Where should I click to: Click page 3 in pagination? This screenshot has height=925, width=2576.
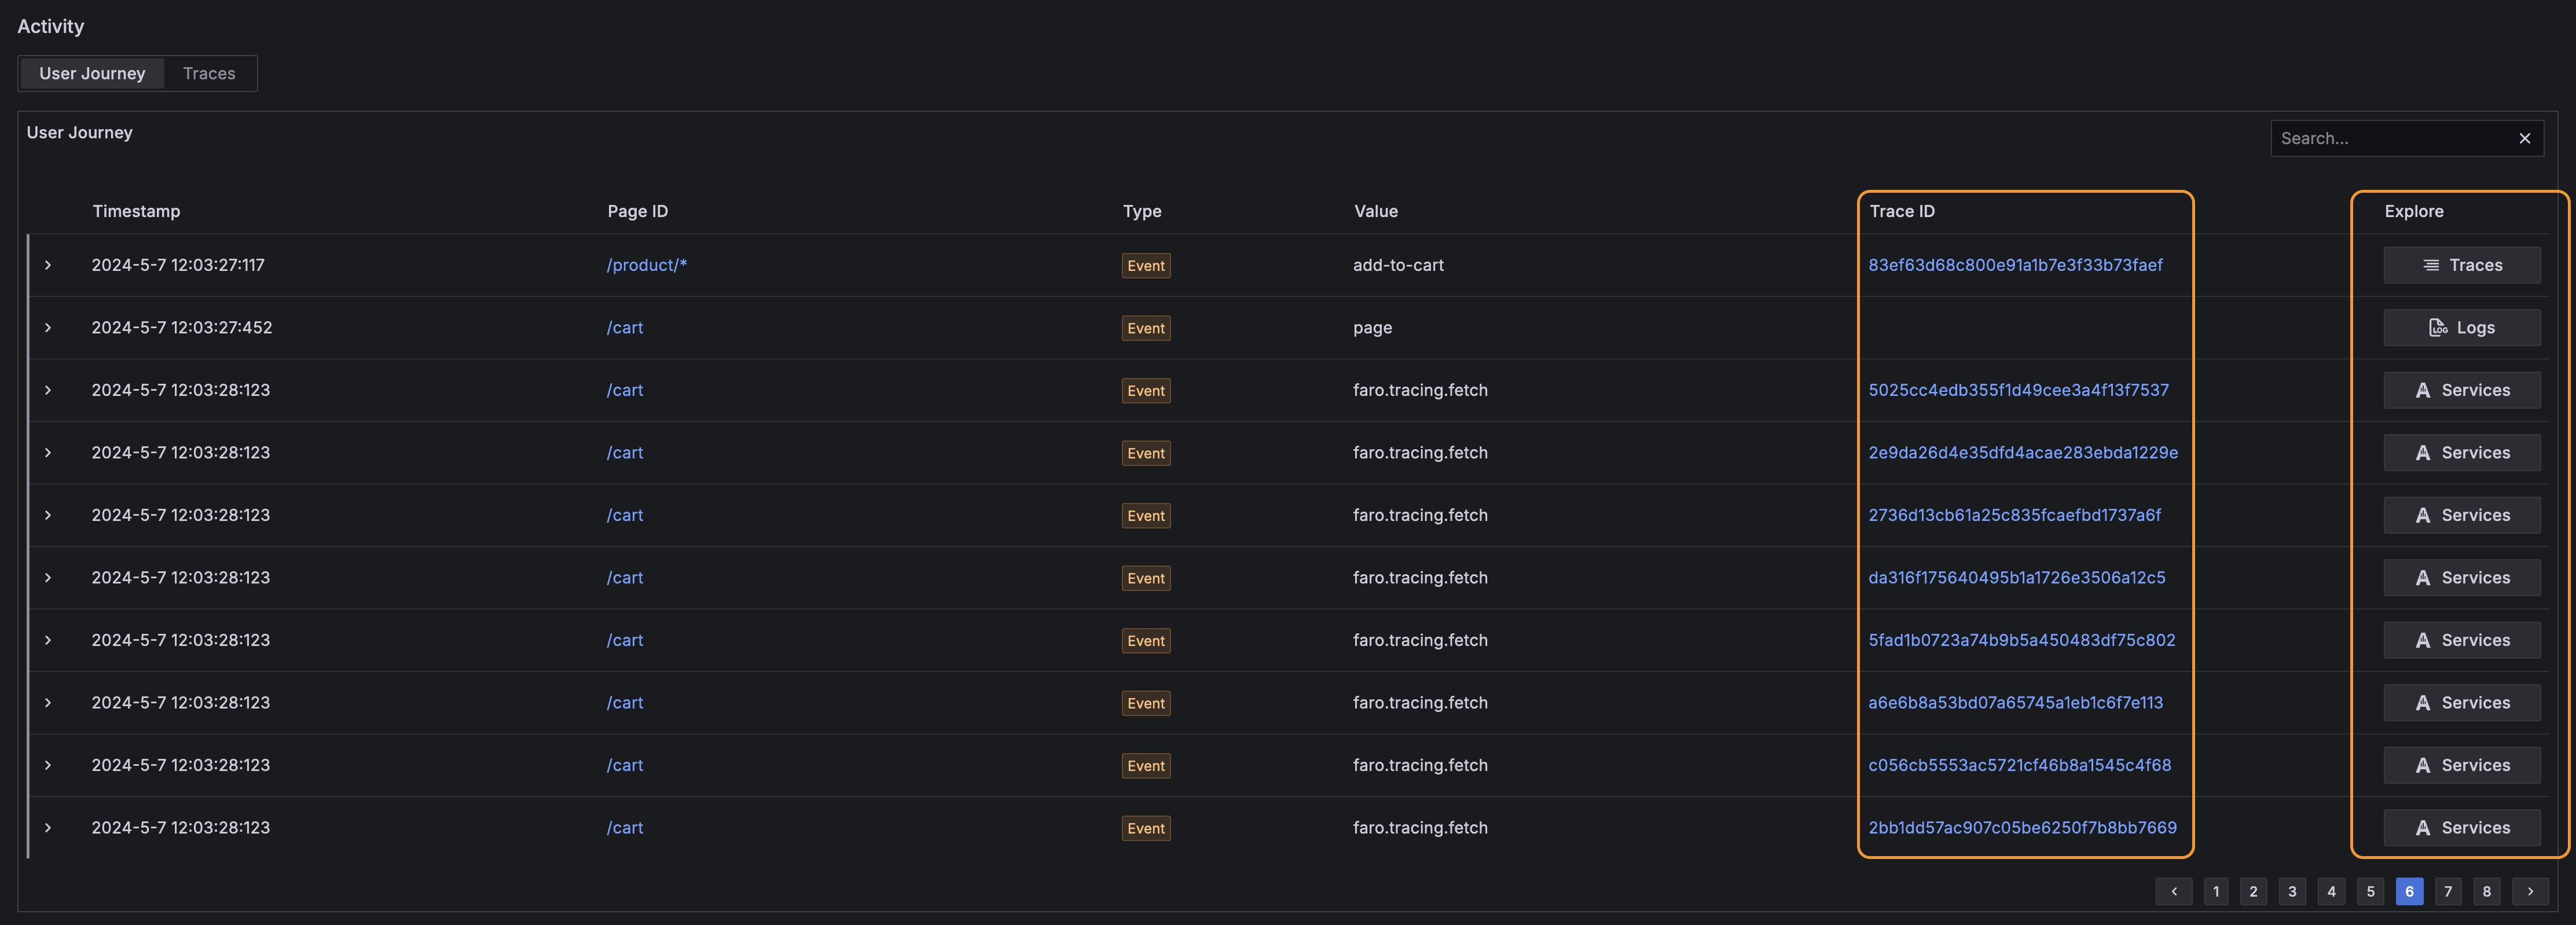click(x=2292, y=891)
